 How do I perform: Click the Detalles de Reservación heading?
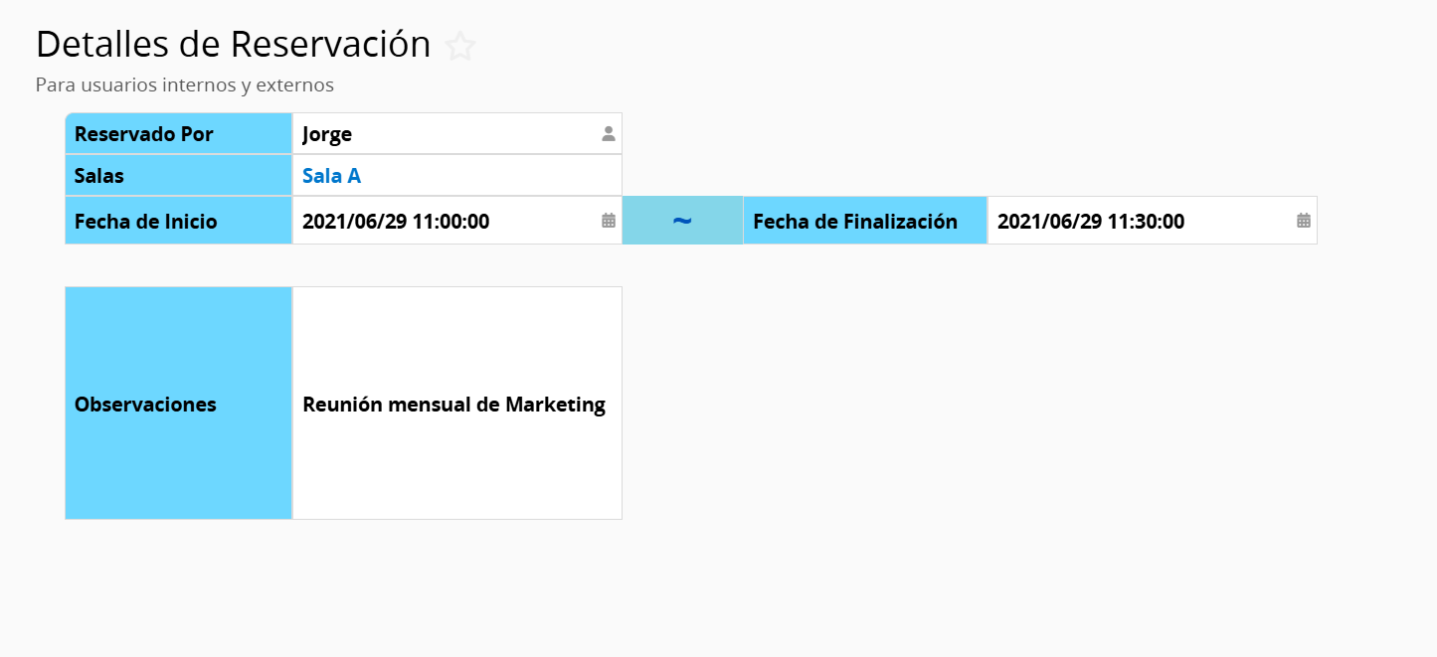coord(233,45)
